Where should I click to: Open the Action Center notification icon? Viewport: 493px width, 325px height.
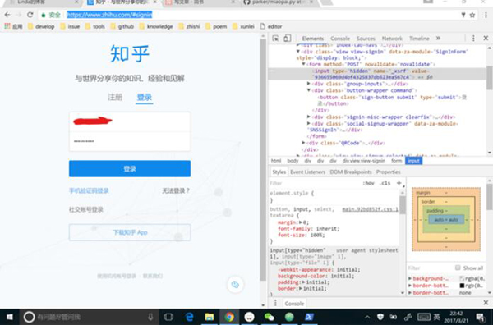coord(481,317)
